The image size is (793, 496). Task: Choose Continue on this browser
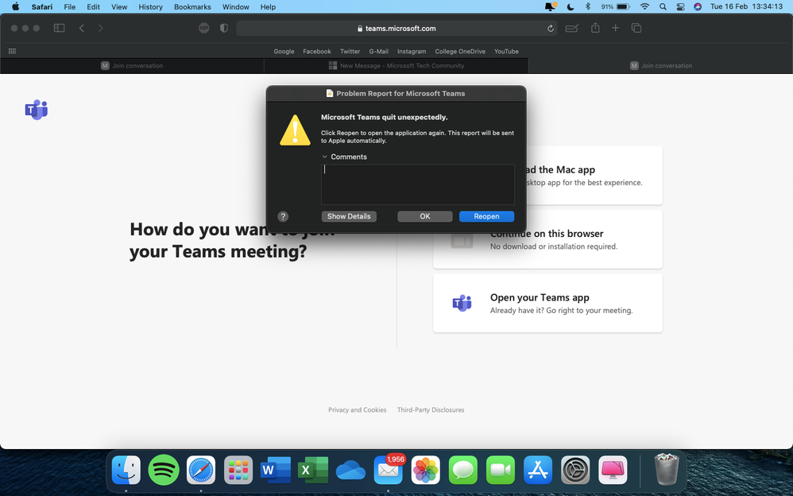click(x=547, y=239)
